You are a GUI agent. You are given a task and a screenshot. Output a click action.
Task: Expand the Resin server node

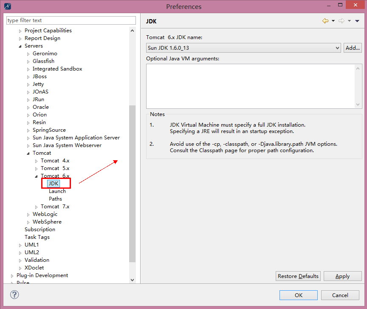[28, 123]
